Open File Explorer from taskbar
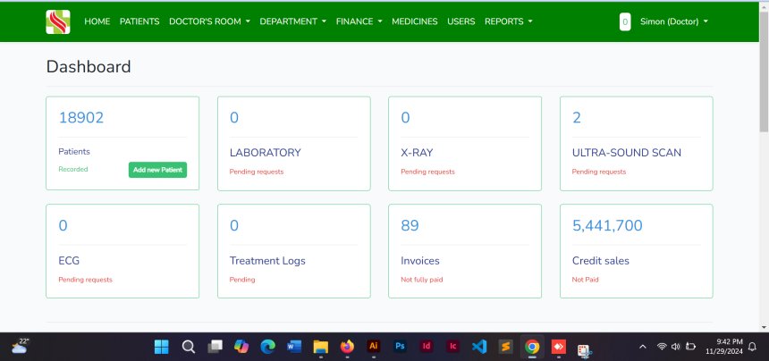The width and height of the screenshot is (769, 361). [321, 347]
